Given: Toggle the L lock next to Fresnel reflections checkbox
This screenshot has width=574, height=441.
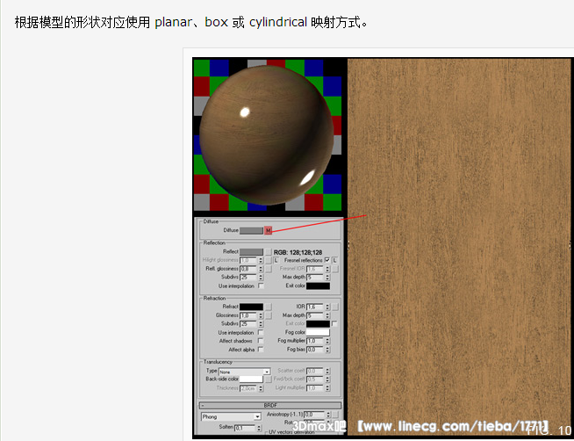Looking at the screenshot, I should point(334,260).
